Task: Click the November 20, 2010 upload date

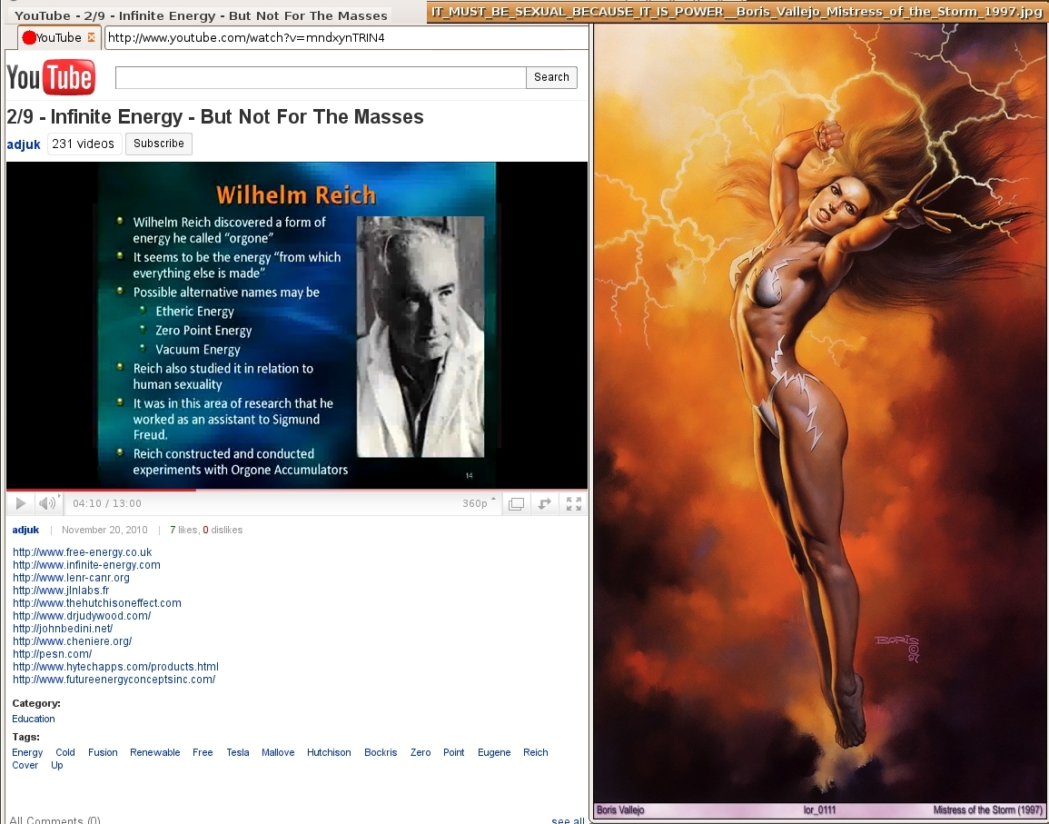Action: (104, 530)
